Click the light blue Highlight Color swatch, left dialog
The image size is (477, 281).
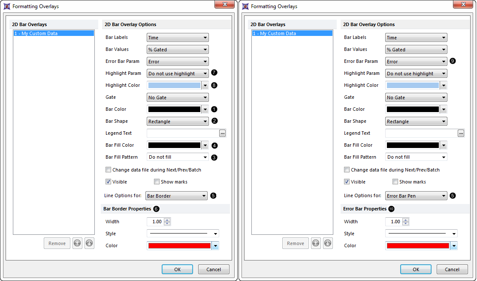pyautogui.click(x=174, y=86)
